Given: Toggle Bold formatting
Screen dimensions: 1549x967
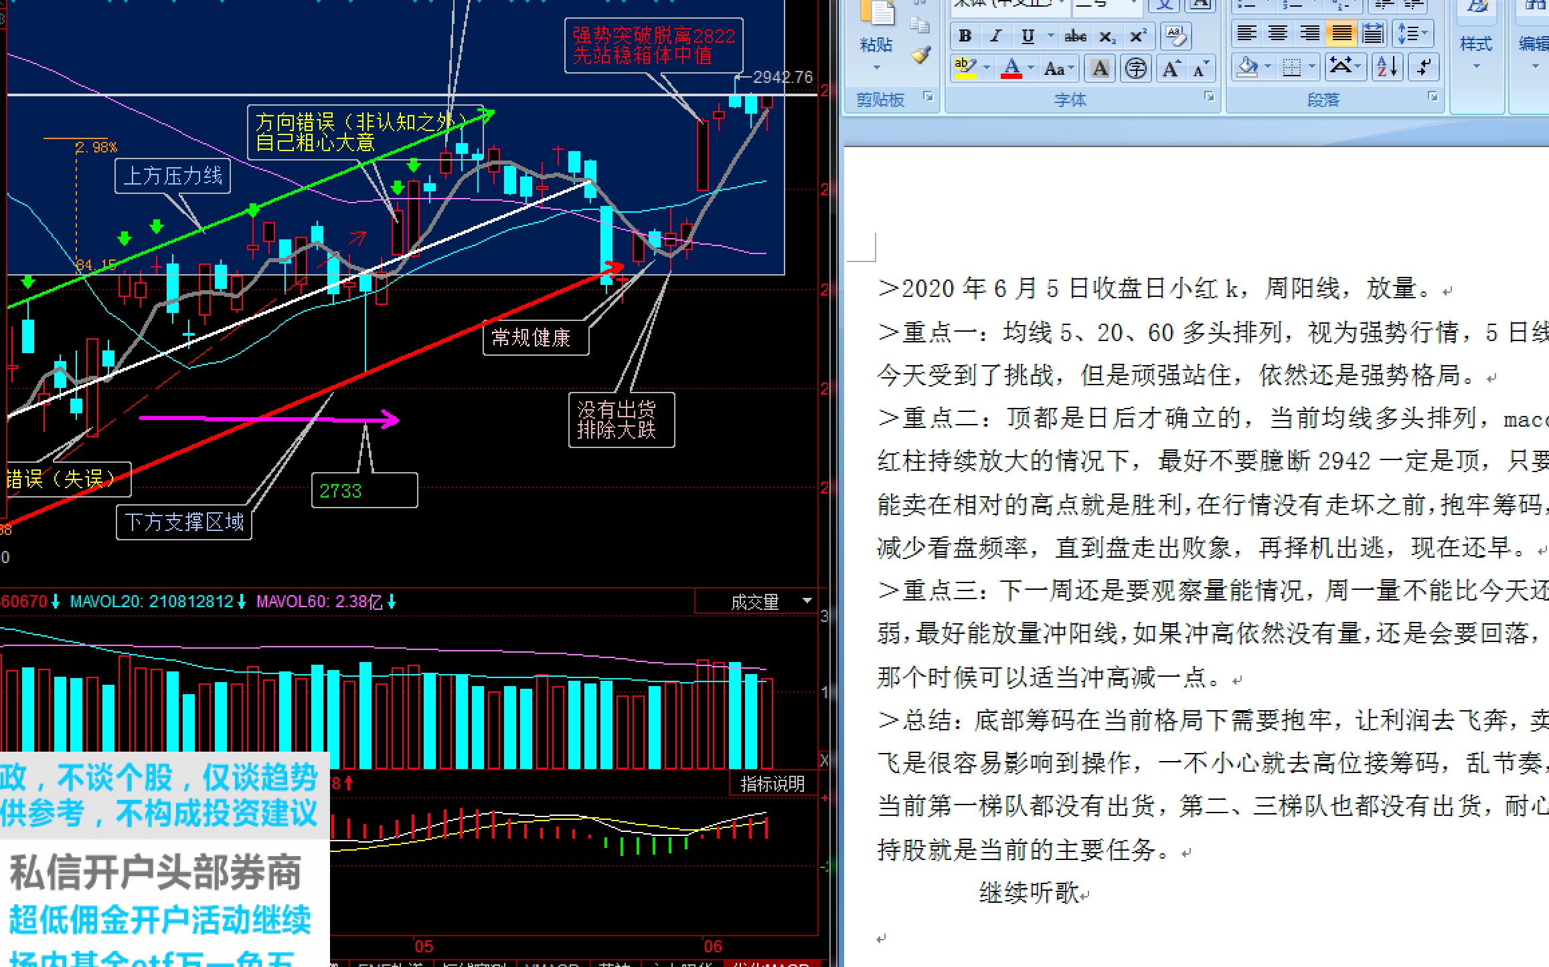Looking at the screenshot, I should [965, 36].
